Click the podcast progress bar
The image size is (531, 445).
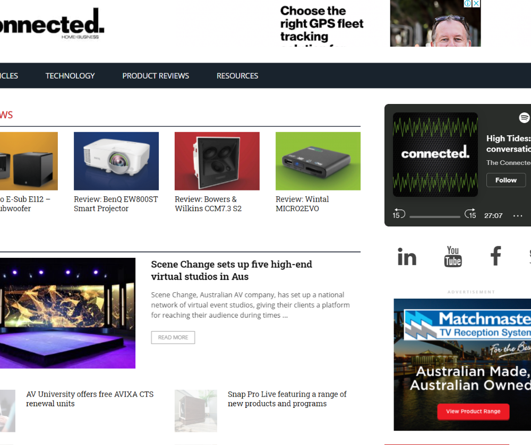(x=434, y=217)
